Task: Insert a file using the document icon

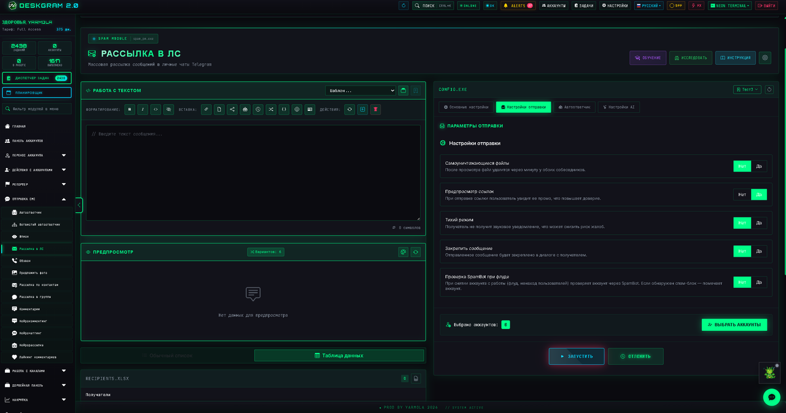Action: click(x=219, y=110)
